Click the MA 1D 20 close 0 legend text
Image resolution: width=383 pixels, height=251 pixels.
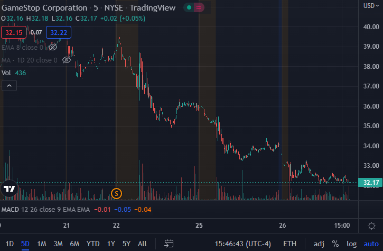click(x=29, y=60)
